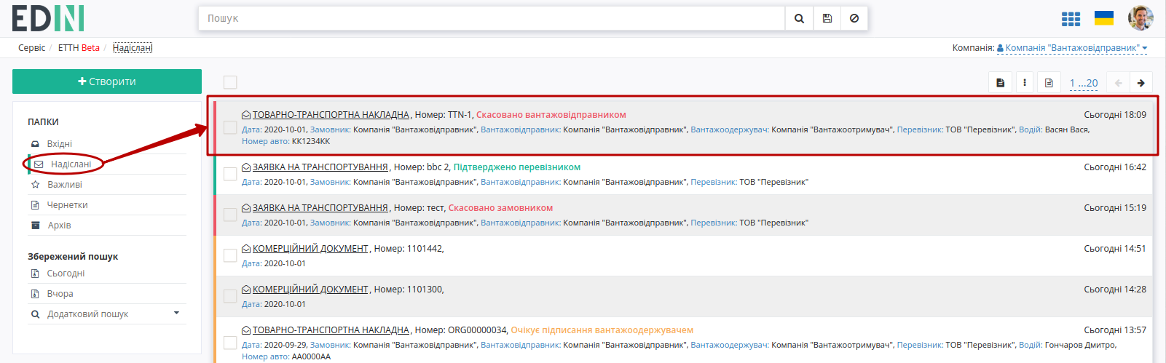Click the Ukrainian flag language icon
Viewport: 1166px width, 363px height.
(1104, 18)
